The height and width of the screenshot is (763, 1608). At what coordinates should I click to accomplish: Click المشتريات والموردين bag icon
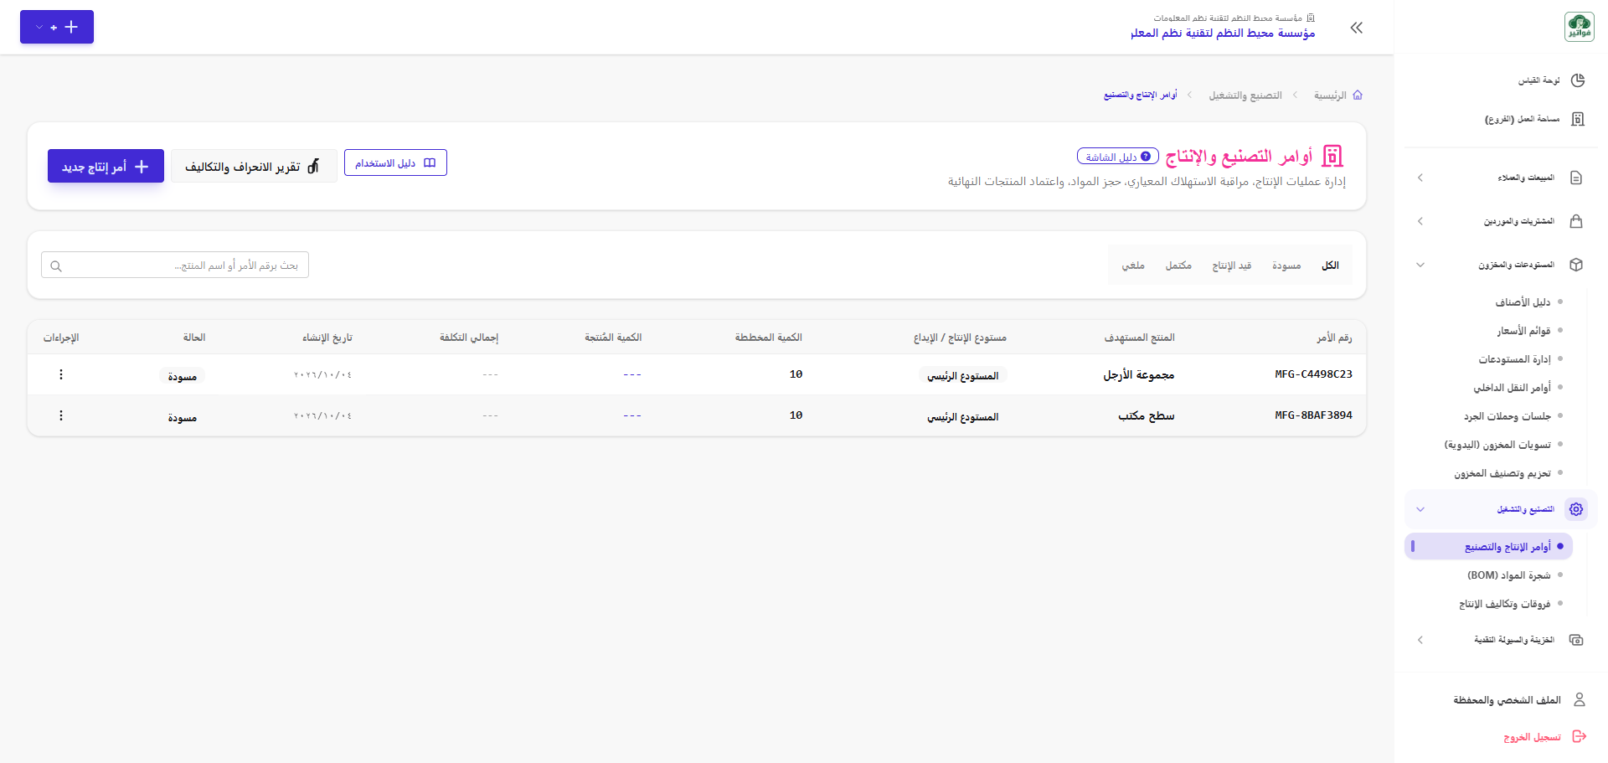point(1576,221)
